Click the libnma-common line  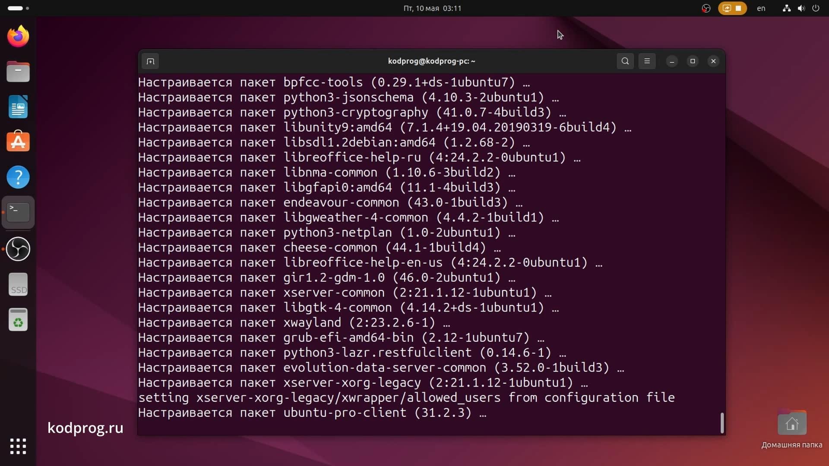pyautogui.click(x=327, y=173)
